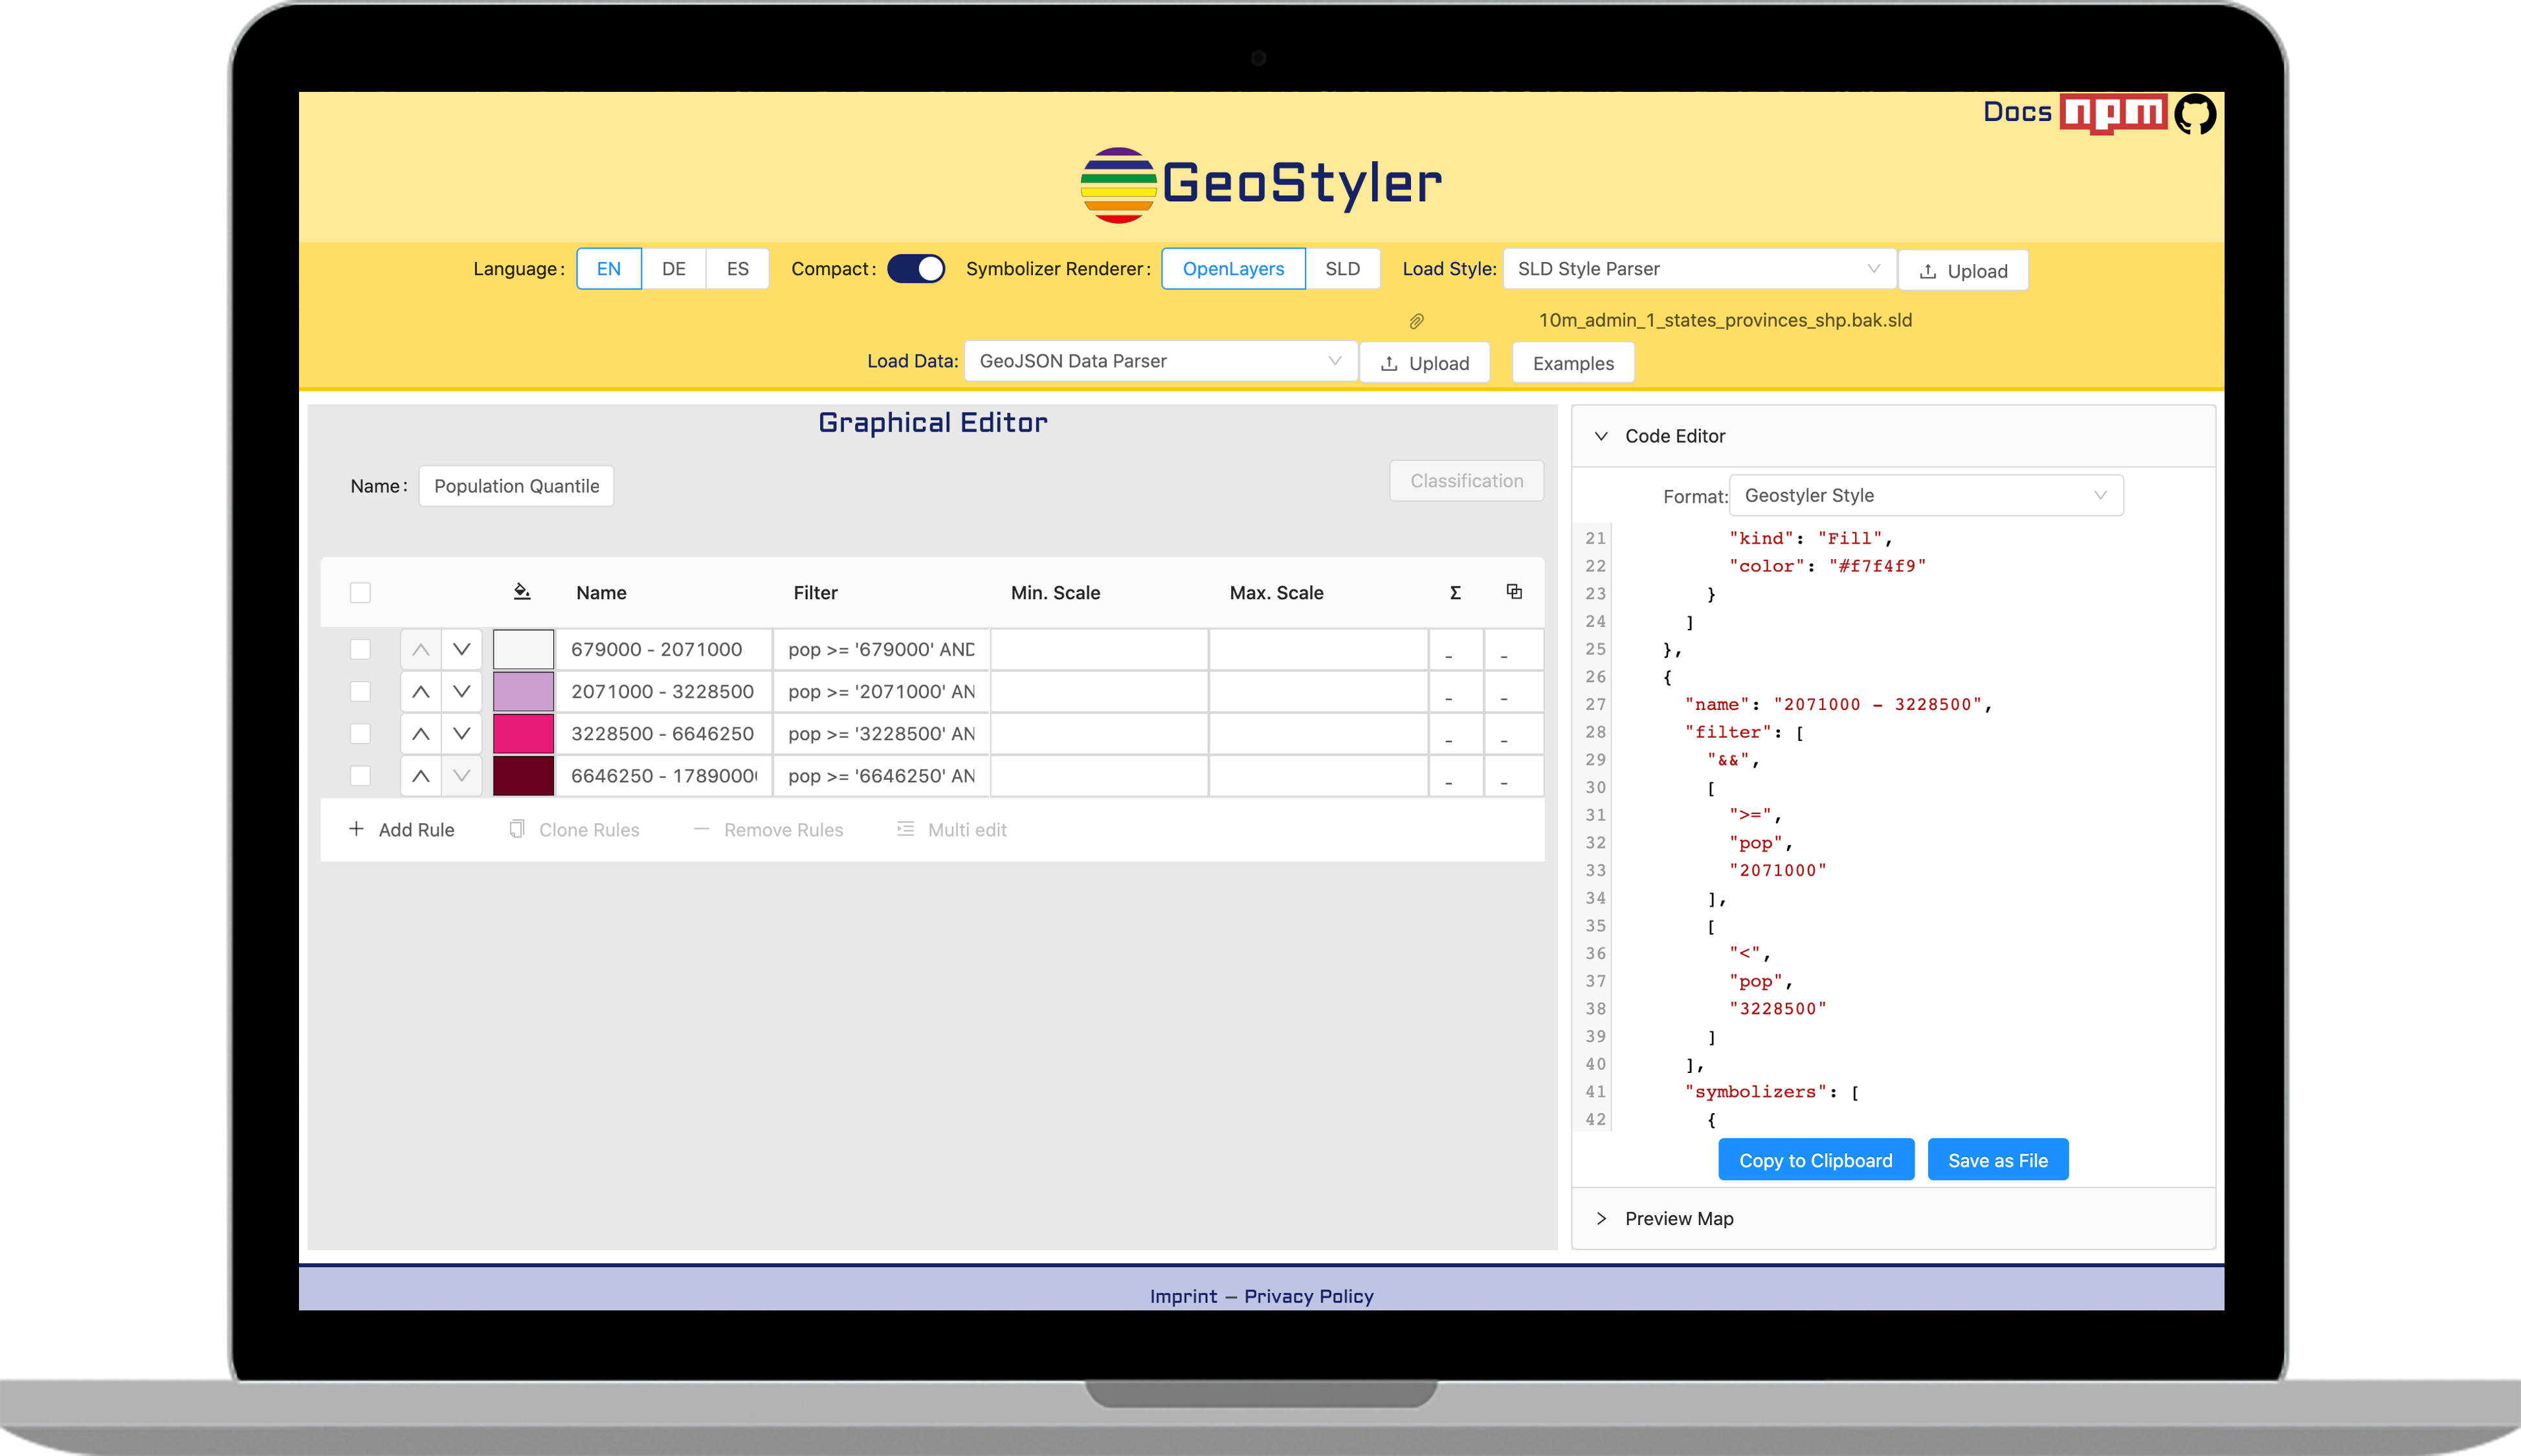Open the Privacy Policy link in the footer
The image size is (2521, 1456).
click(x=1308, y=1296)
